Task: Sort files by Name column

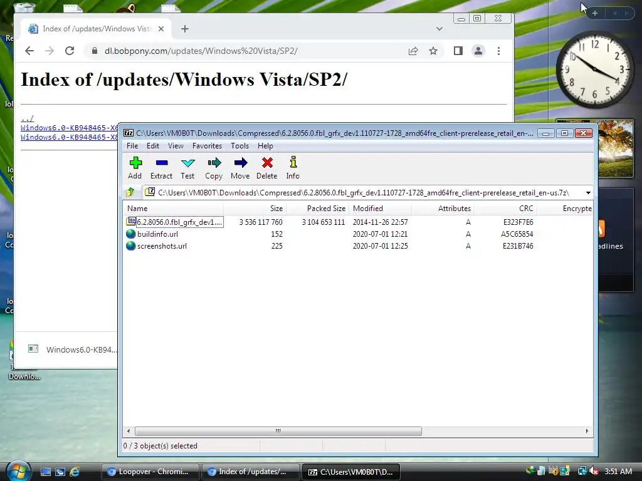Action: click(x=173, y=209)
